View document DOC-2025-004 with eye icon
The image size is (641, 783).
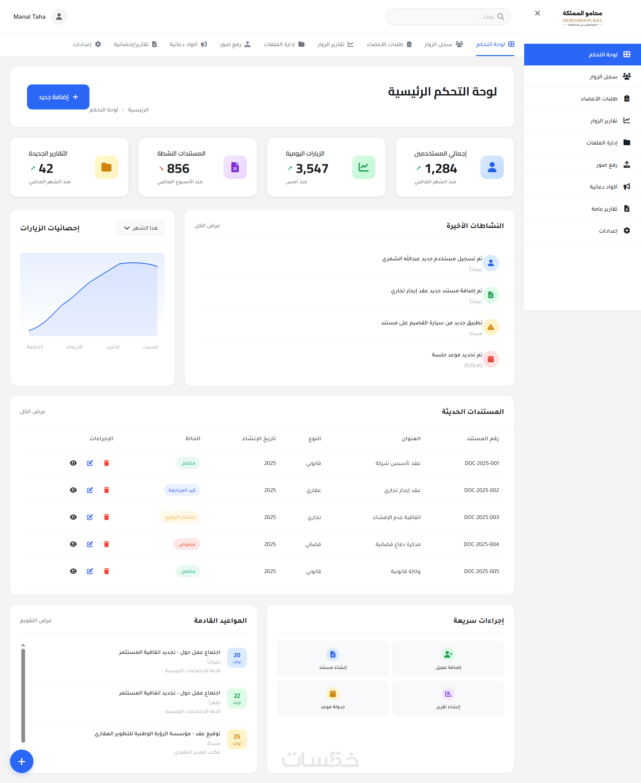[x=73, y=544]
